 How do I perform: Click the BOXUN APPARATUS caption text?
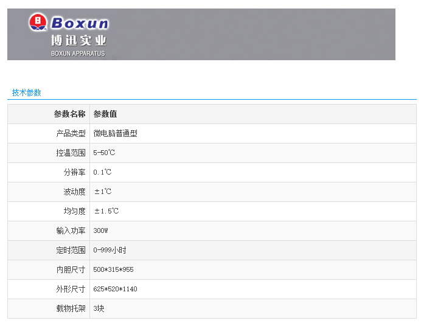tap(78, 54)
